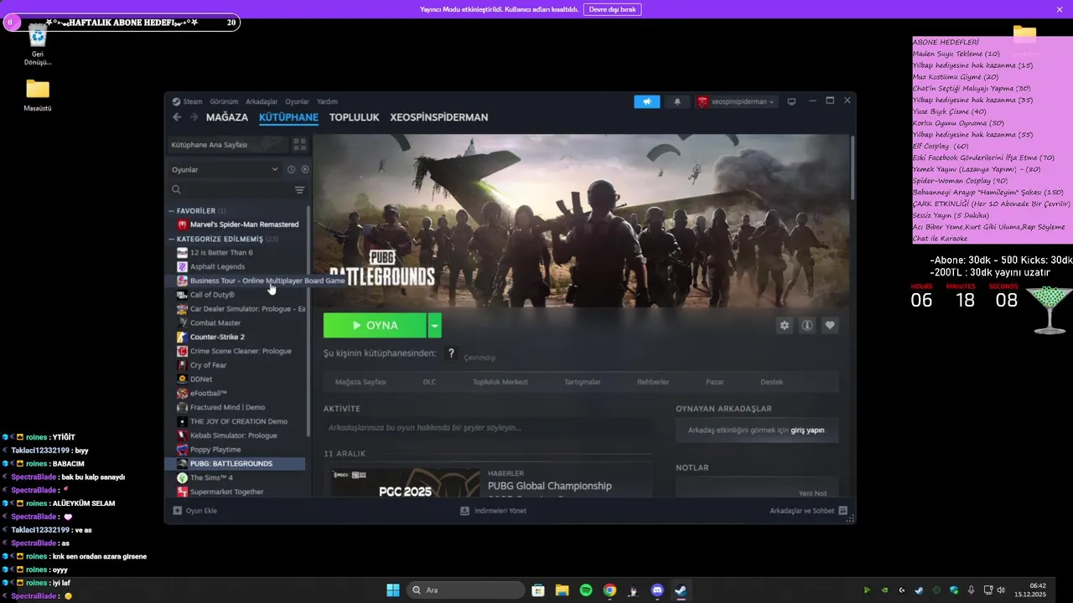
Task: Open the Tartışmalar game link
Action: [582, 382]
